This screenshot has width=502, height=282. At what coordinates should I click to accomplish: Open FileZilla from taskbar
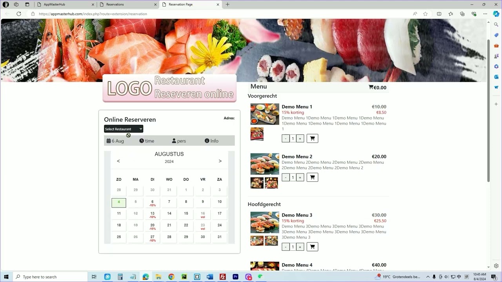[x=222, y=277]
